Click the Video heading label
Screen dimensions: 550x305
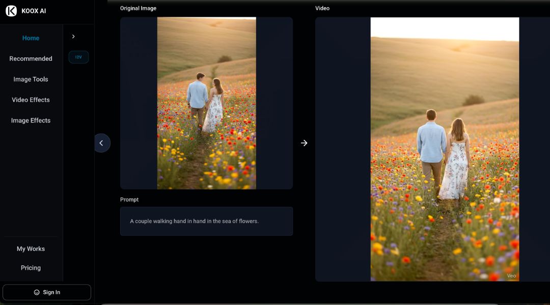[x=322, y=8]
